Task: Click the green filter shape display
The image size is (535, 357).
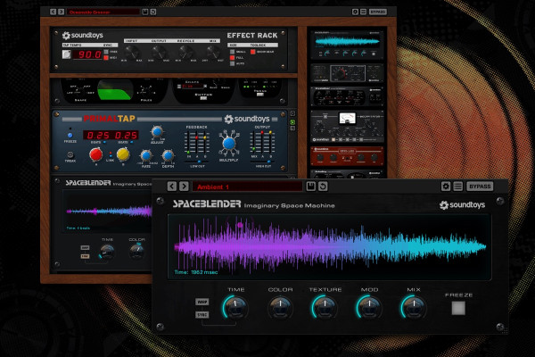Action: pyautogui.click(x=115, y=90)
